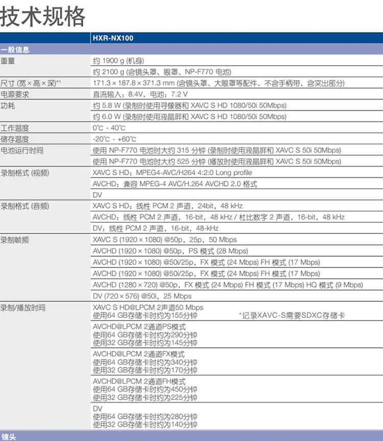Click the 32 GB 约为225分钟 line
Screen dimensions: 383x441
[145, 398]
